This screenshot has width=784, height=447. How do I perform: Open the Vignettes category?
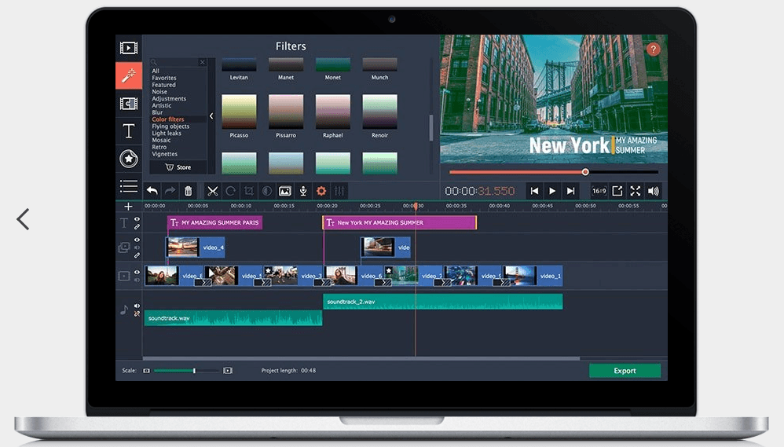click(x=164, y=154)
